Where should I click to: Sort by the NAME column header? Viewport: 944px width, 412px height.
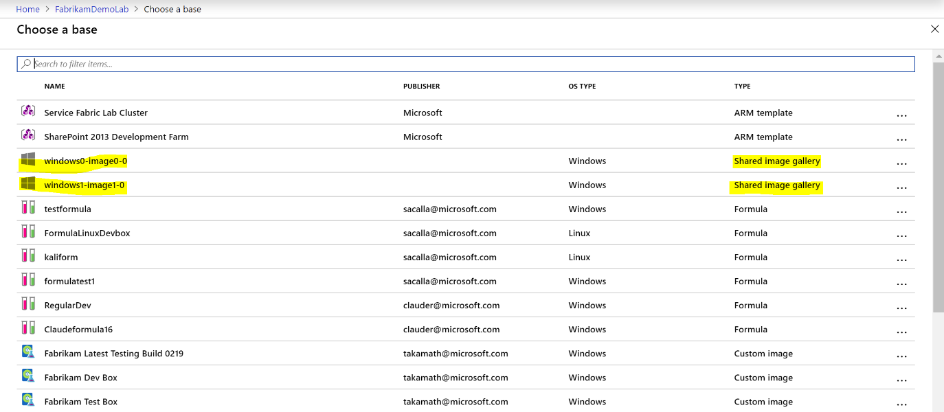(55, 87)
